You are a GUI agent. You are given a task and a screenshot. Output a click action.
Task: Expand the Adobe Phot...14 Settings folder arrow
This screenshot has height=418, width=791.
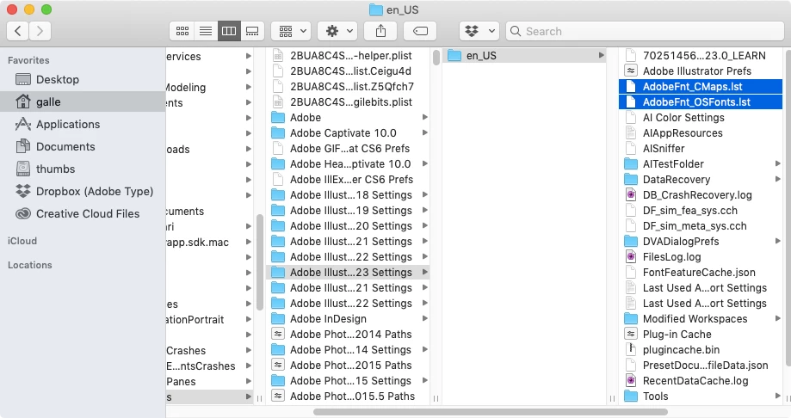424,350
